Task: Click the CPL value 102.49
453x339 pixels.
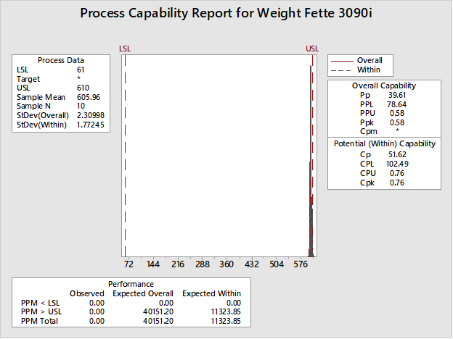Action: tap(397, 164)
